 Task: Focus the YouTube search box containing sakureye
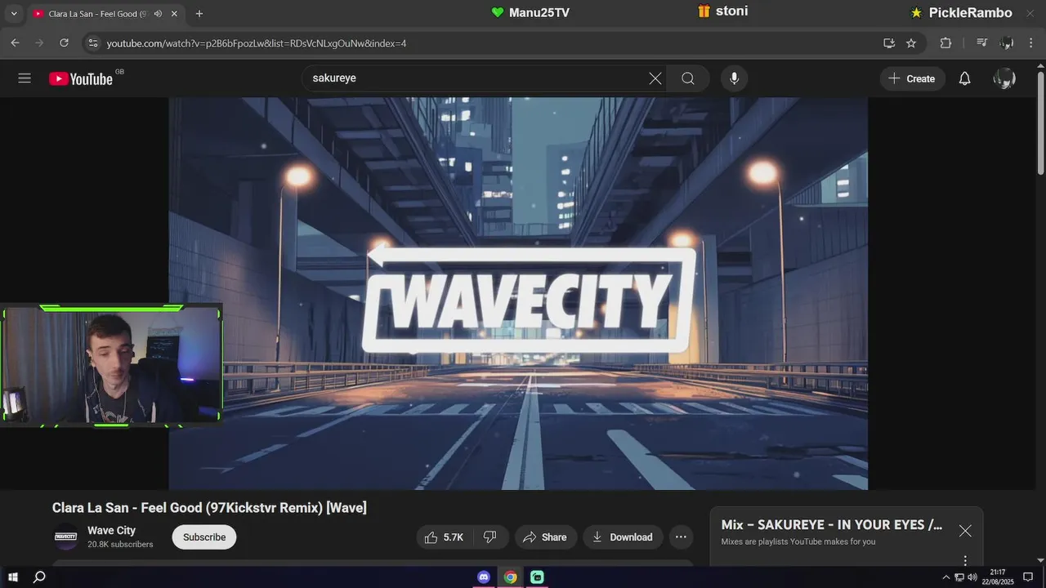[x=484, y=78]
